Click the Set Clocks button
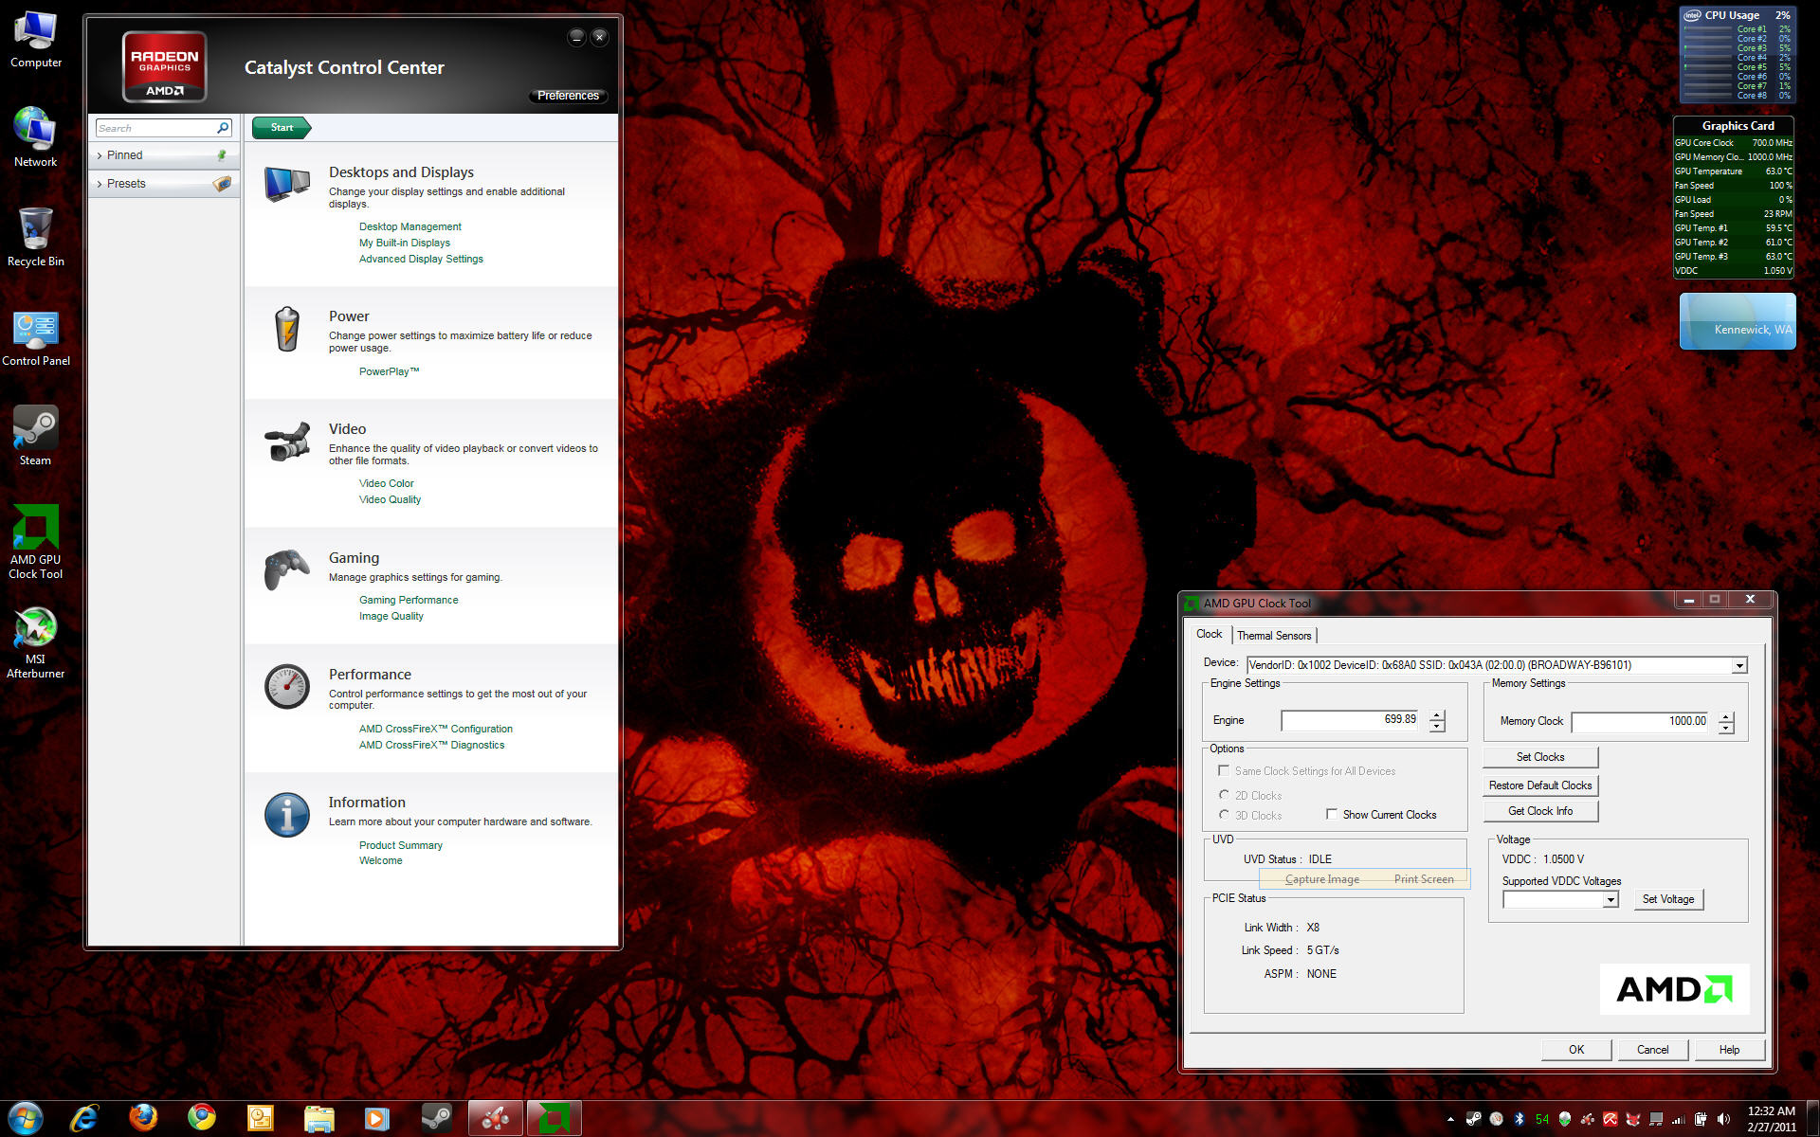Image resolution: width=1820 pixels, height=1137 pixels. pos(1540,757)
